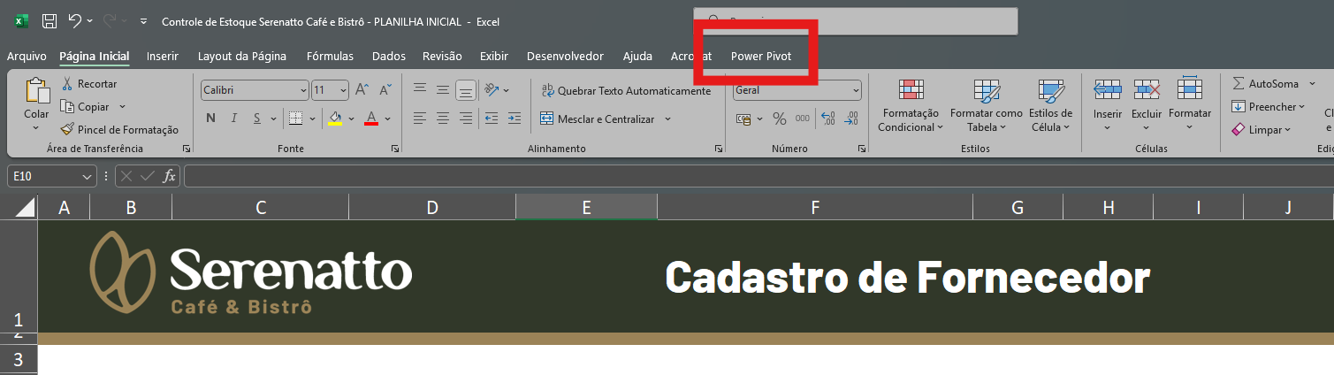
Task: Switch to the Dados tab
Action: (389, 56)
